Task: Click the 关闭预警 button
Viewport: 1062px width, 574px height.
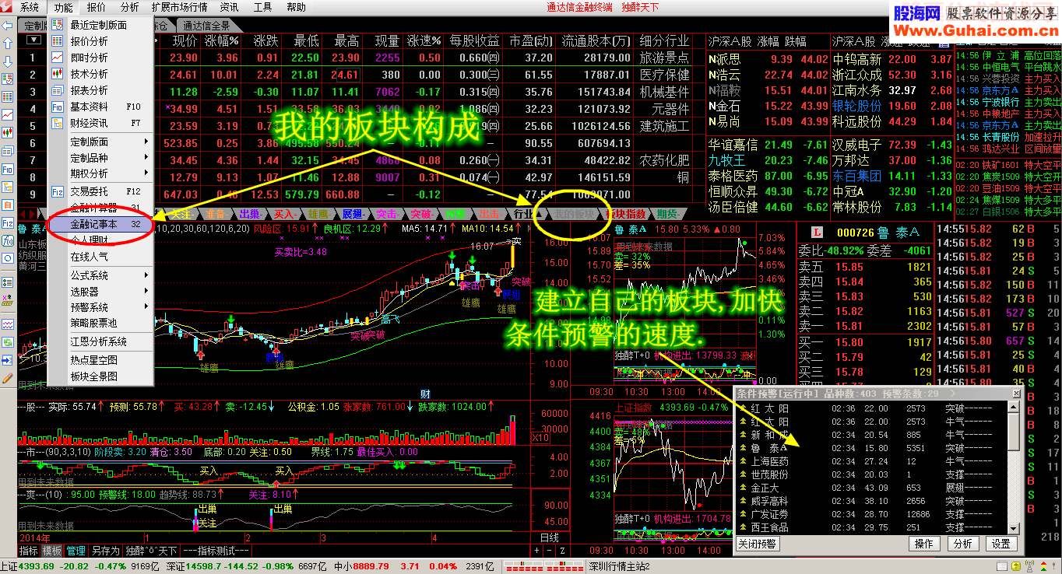Action: coord(758,544)
